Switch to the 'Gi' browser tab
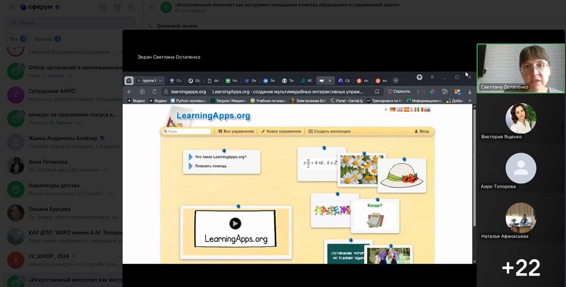The height and width of the screenshot is (287, 566). click(x=194, y=81)
